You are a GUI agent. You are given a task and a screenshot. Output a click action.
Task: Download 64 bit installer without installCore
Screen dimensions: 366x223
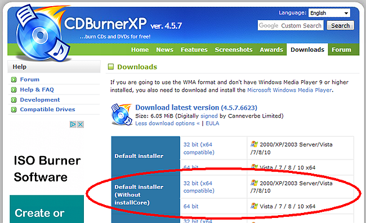click(191, 206)
